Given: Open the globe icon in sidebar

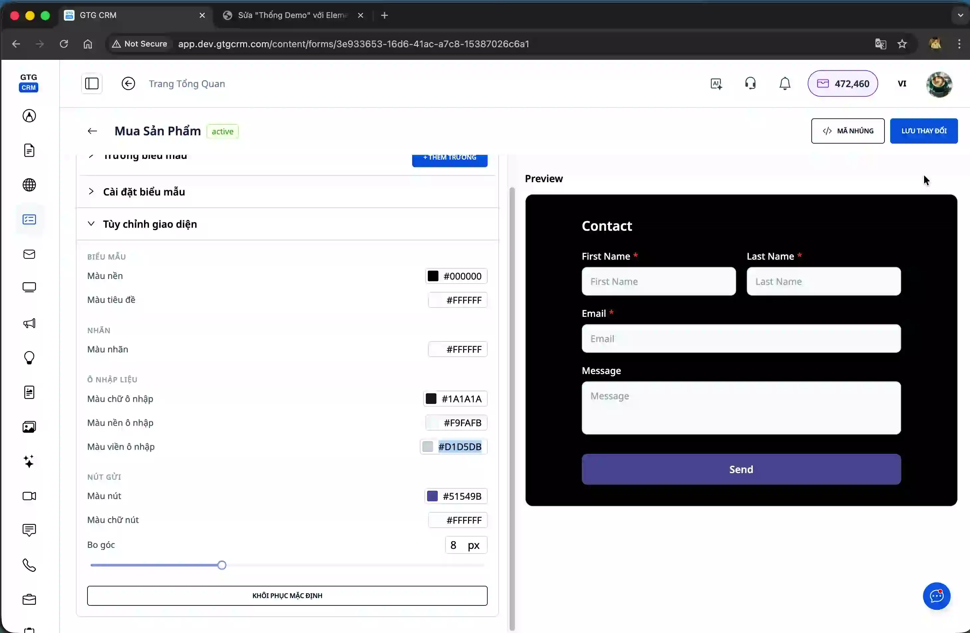Looking at the screenshot, I should 29,185.
